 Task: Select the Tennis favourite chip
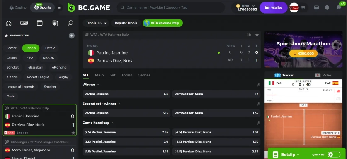click(31, 48)
